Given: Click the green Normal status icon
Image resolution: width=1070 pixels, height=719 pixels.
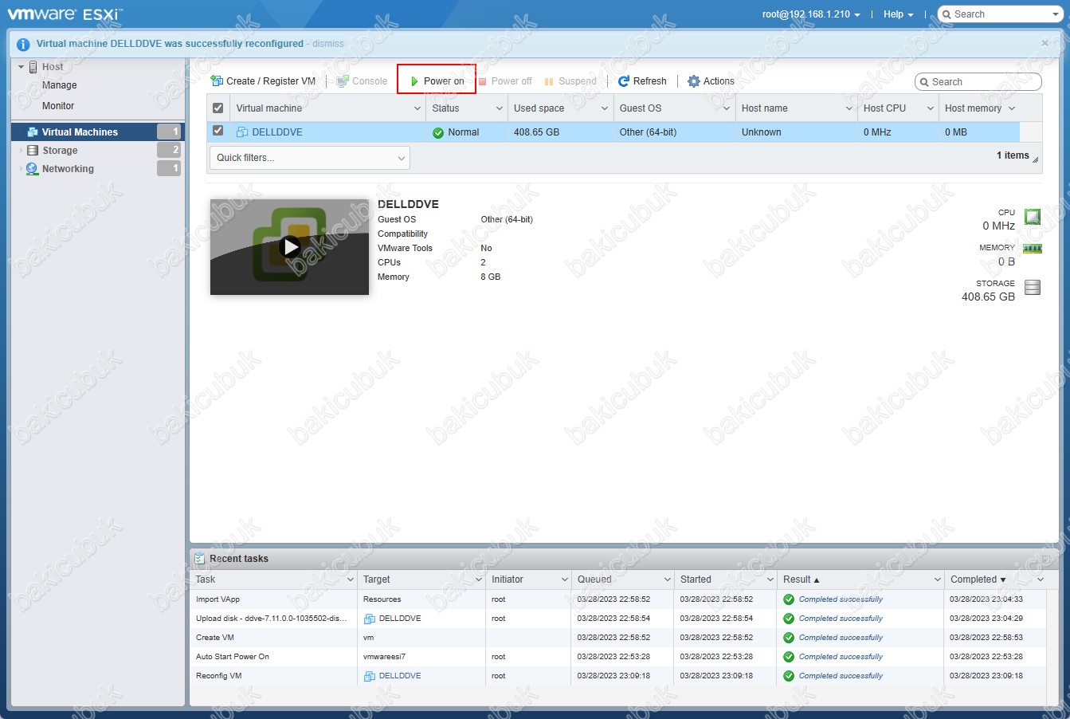Looking at the screenshot, I should pos(438,133).
